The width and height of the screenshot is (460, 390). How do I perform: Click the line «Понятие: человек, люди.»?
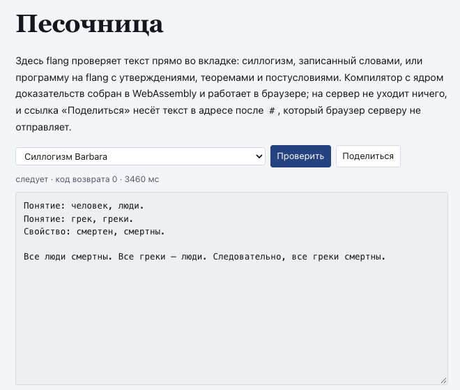(84, 206)
